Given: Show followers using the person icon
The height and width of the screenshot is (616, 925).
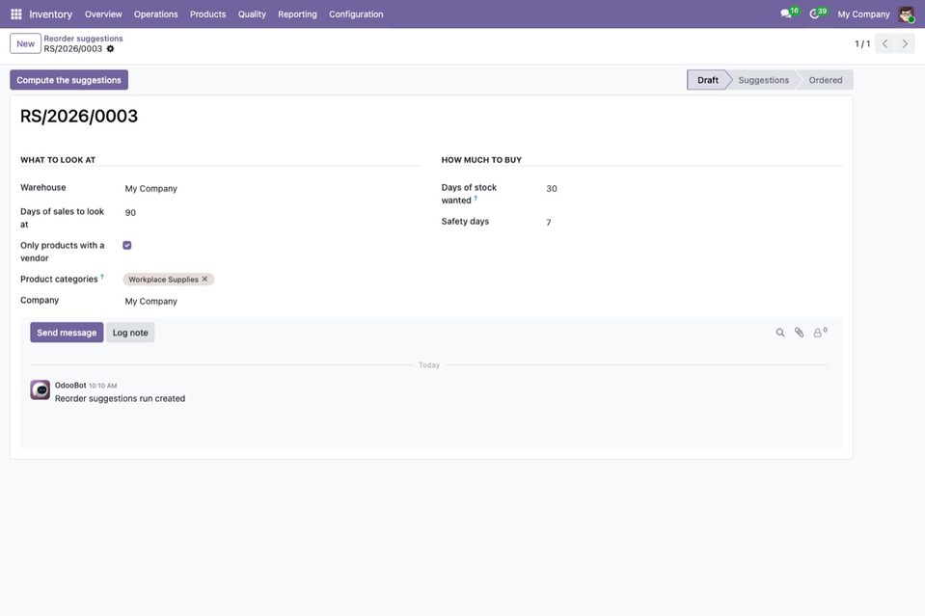Looking at the screenshot, I should (x=820, y=333).
